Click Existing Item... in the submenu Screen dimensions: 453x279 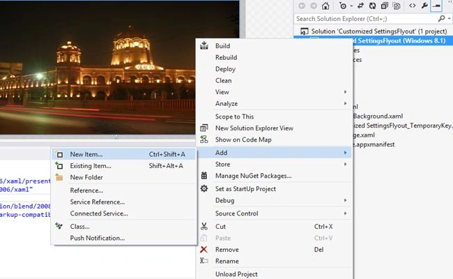pos(124,166)
